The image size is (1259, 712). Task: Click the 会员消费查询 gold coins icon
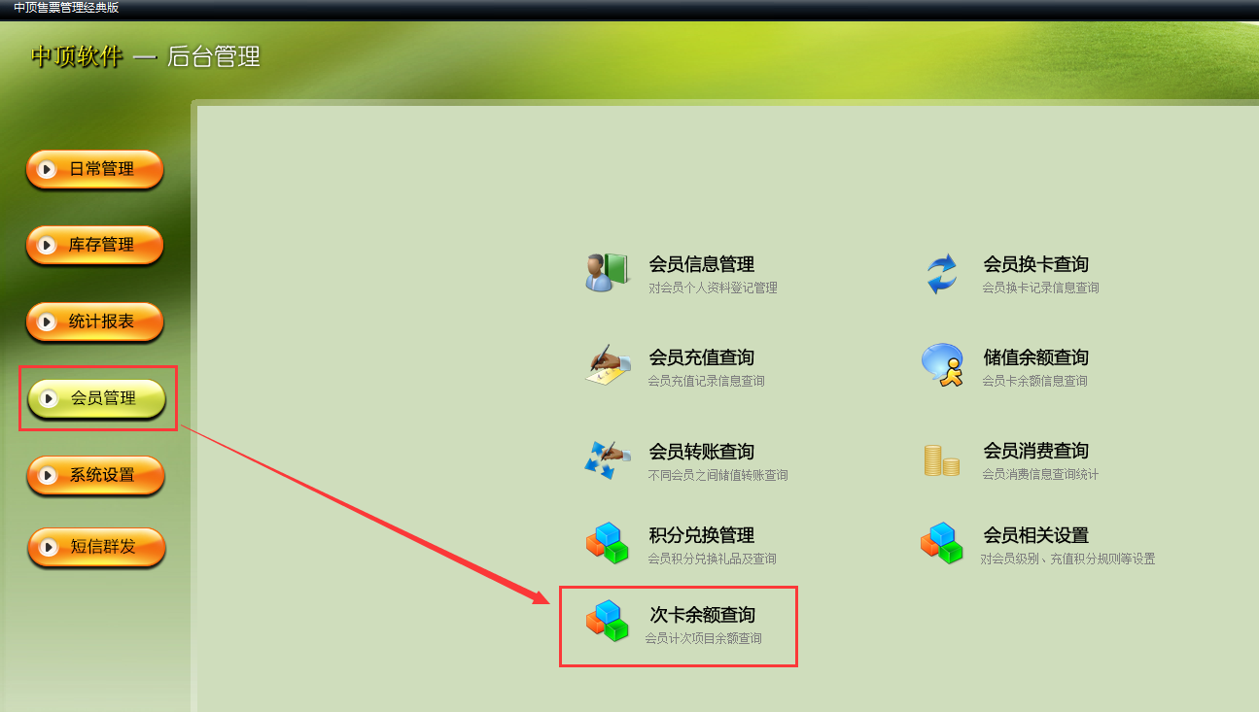point(941,459)
